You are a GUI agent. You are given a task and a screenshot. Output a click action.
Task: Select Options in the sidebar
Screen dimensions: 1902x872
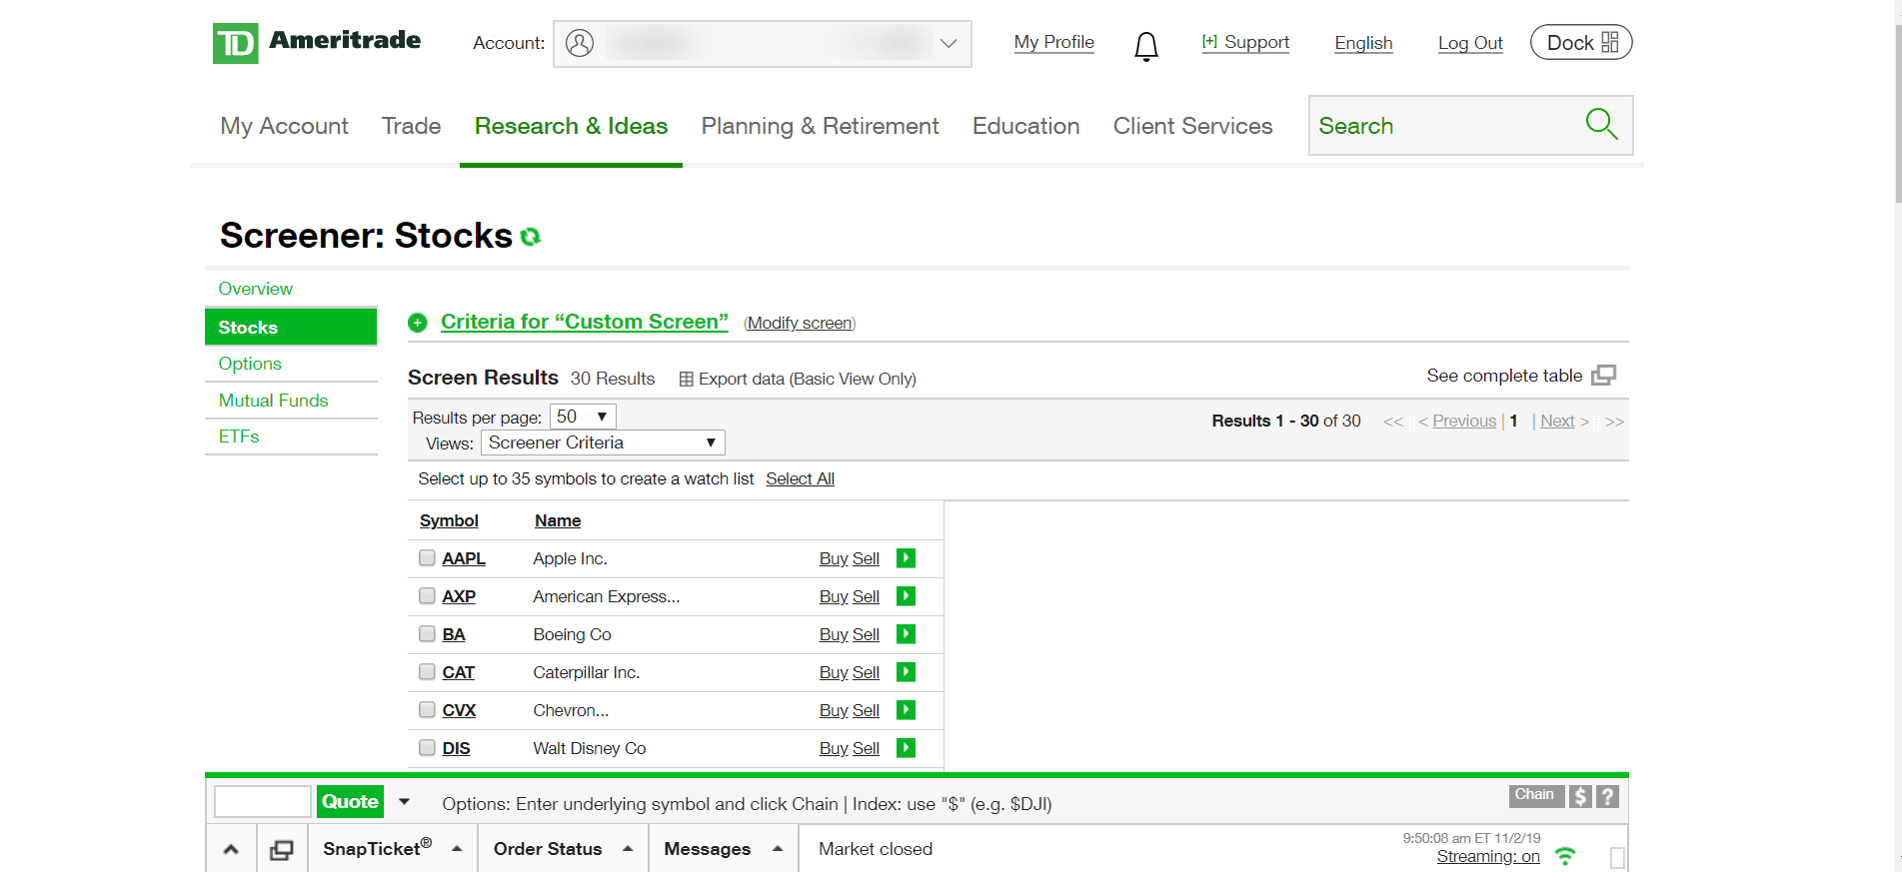coord(250,364)
